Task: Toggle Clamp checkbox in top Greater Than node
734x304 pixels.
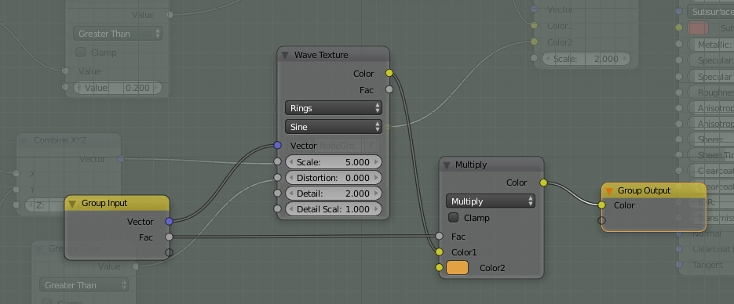Action: point(81,52)
